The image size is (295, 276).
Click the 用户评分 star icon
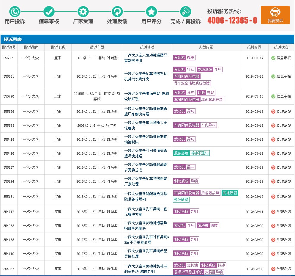(151, 12)
